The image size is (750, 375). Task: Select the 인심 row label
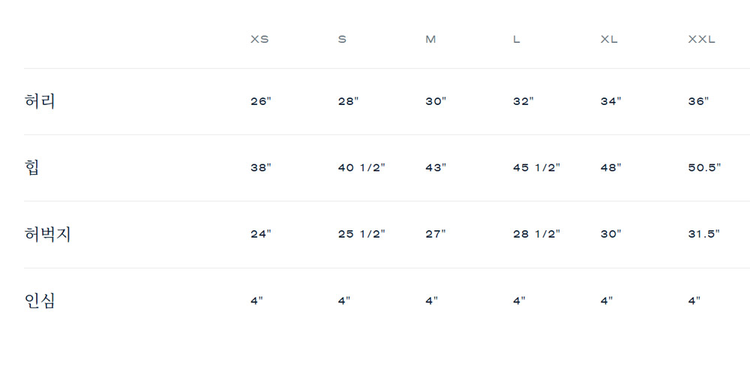(40, 301)
